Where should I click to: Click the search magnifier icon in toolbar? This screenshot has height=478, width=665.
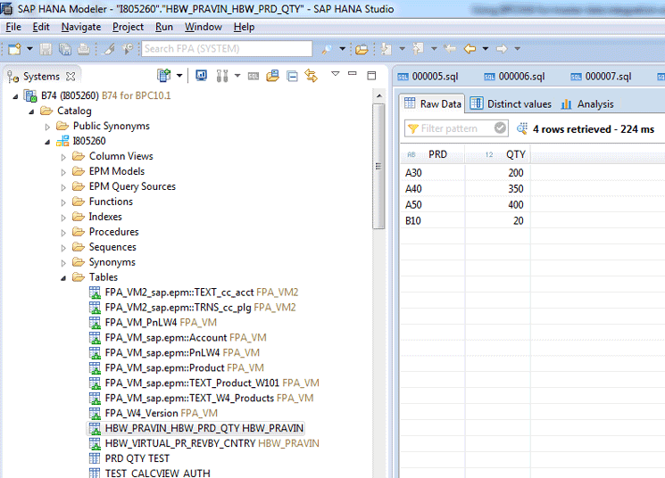coord(327,48)
